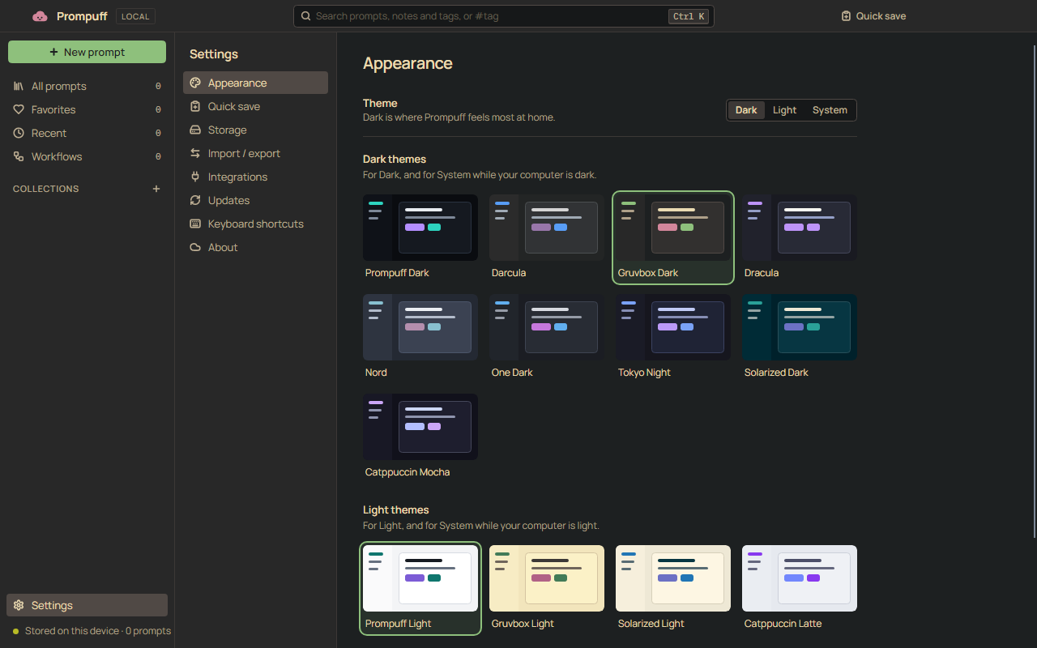Click the Updates refresh icon
The height and width of the screenshot is (648, 1037).
(195, 200)
